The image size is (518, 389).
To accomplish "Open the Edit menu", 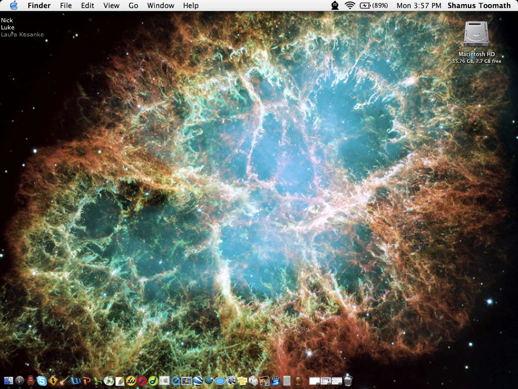I will (88, 6).
